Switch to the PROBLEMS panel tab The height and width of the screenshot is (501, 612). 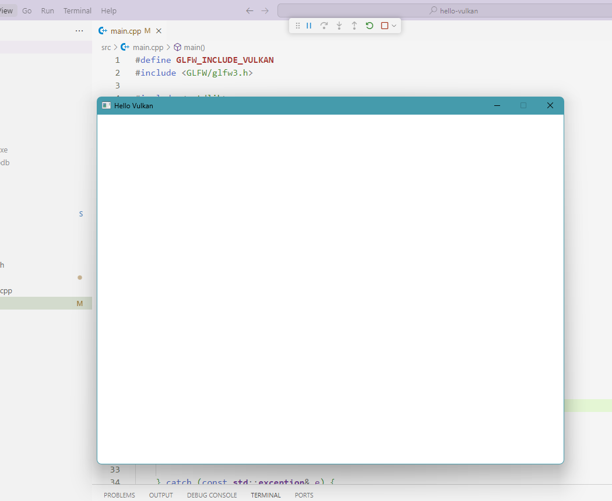[119, 495]
